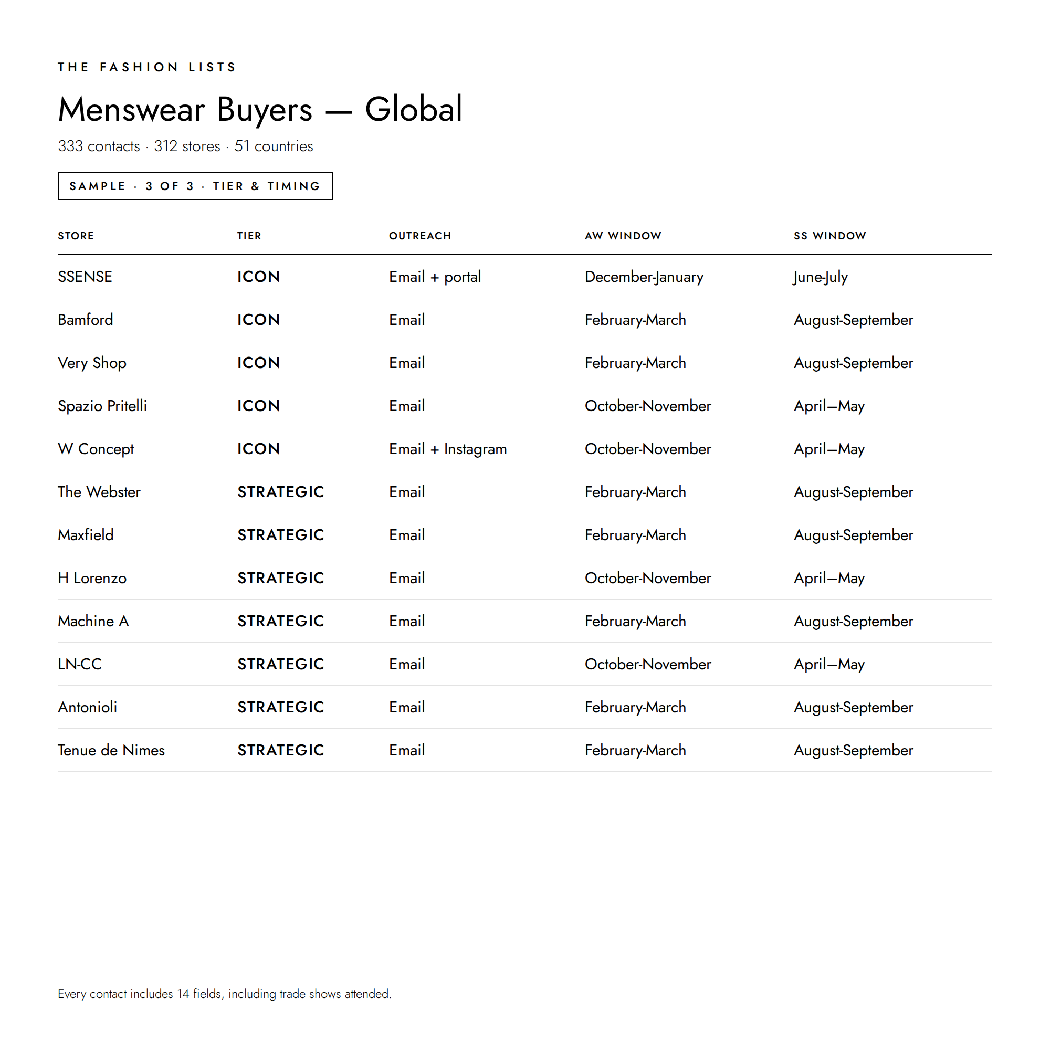Select the H Lorenzo store name
Viewport: 1050px width, 1050px height.
coord(92,577)
